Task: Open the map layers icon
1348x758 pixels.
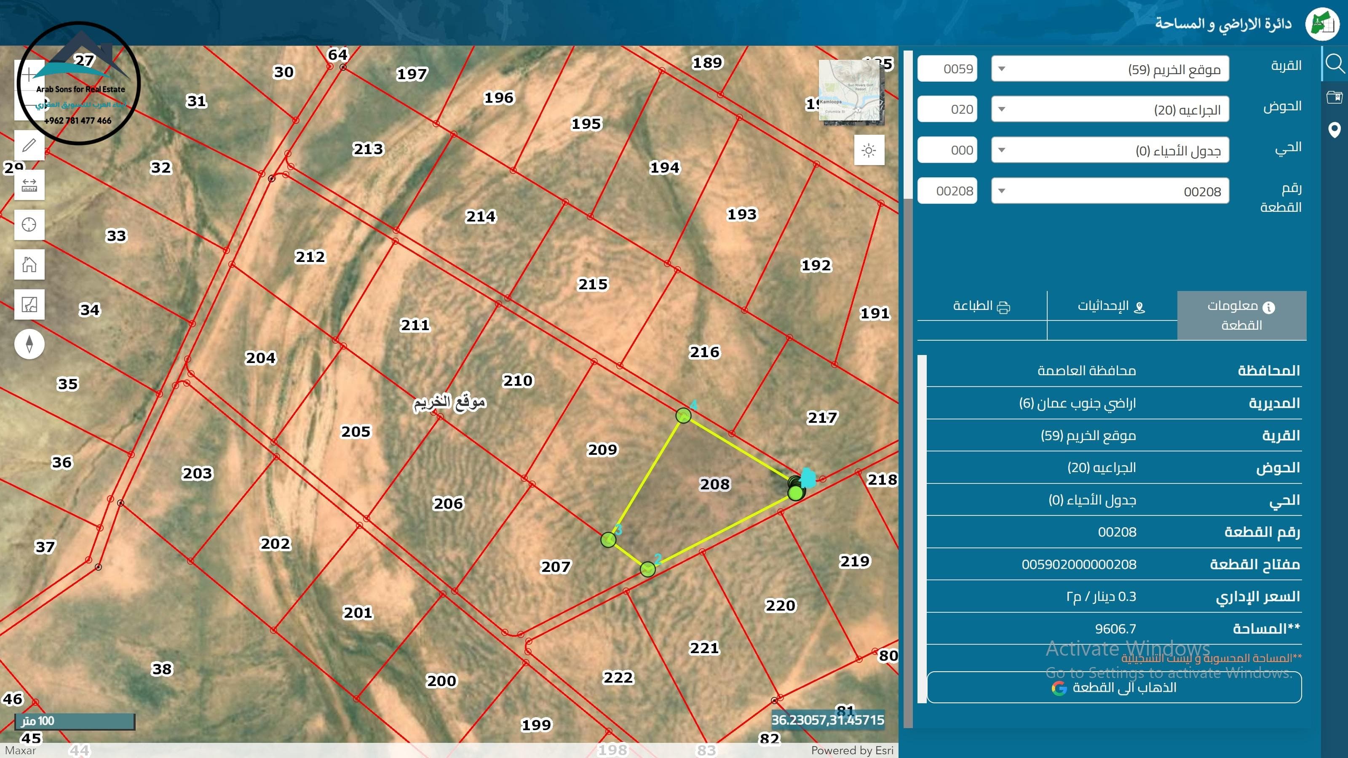Action: click(x=29, y=304)
